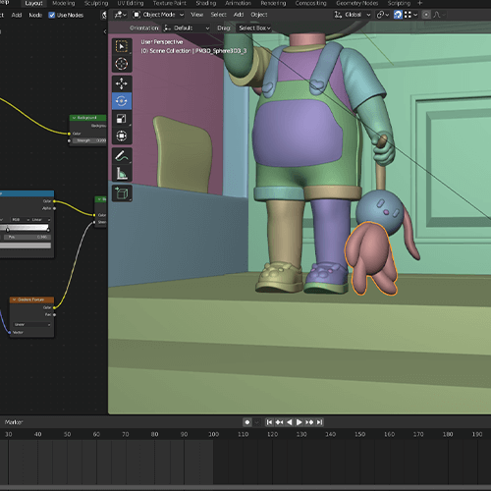491x491 pixels.
Task: Switch to Texture Paint workspace tab
Action: (169, 3)
